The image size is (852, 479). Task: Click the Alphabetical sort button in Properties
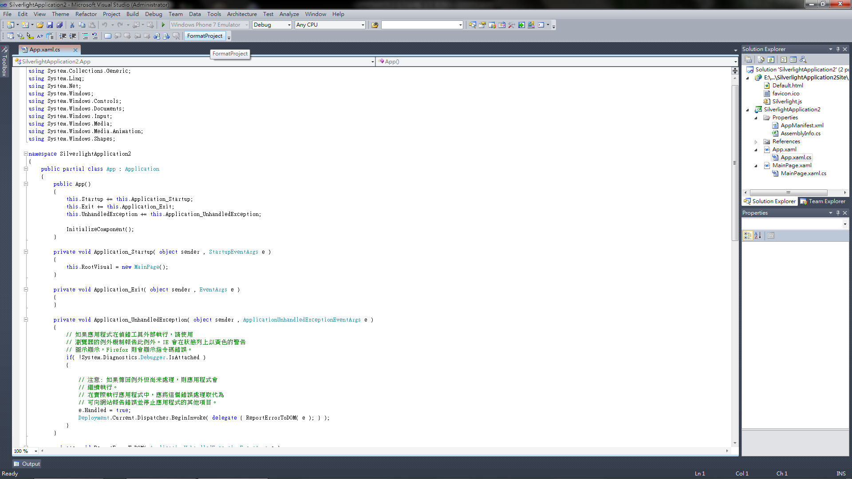[758, 236]
